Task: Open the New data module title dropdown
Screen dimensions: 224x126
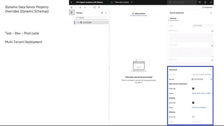Action: point(132,2)
